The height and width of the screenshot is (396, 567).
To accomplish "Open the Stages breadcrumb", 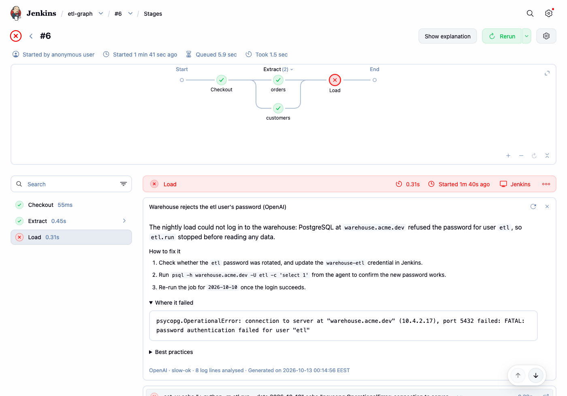I will [153, 14].
